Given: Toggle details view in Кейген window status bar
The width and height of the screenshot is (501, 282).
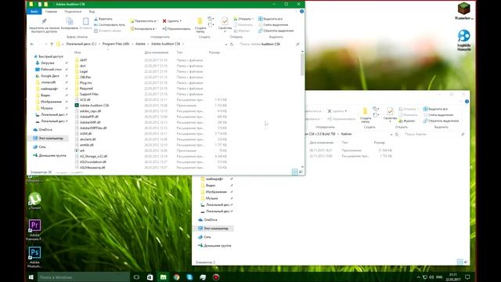Looking at the screenshot, I should (x=460, y=262).
